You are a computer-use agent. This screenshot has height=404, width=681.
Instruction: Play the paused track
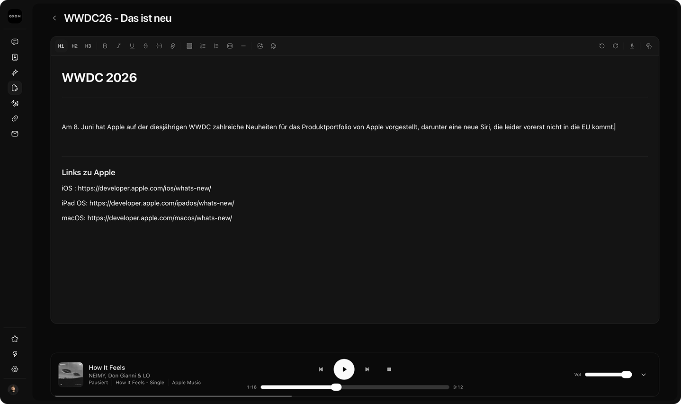pos(344,369)
